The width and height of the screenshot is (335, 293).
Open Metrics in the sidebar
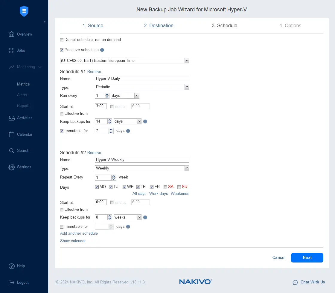coord(23,84)
